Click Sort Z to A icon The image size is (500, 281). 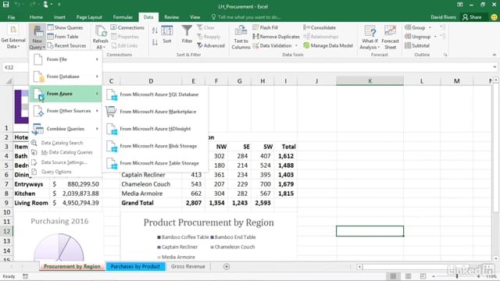(155, 42)
